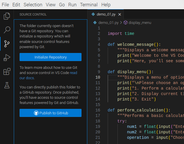Click 'def display_menu():' line
Screen dimensions: 184x144
pyautogui.click(x=130, y=72)
